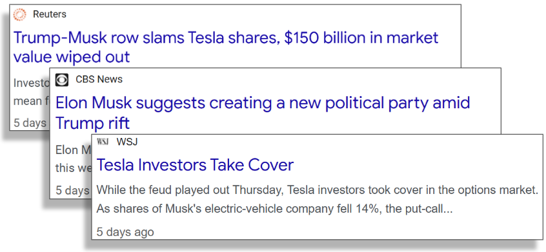Click '$150 billion in market' headline text
The width and height of the screenshot is (546, 252).
click(x=361, y=38)
